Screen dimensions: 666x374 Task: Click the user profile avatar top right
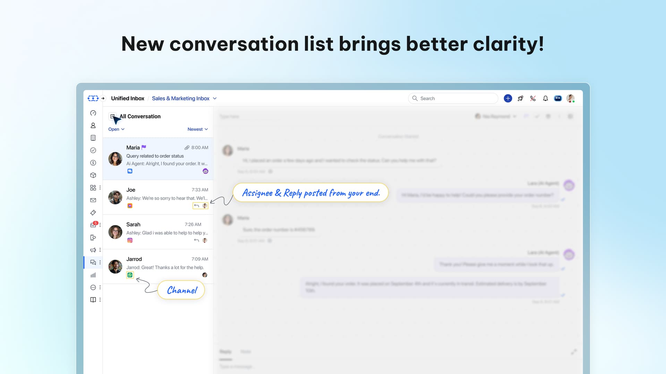[x=570, y=98]
